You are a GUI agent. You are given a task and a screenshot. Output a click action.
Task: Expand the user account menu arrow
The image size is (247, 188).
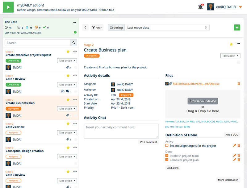241,7
